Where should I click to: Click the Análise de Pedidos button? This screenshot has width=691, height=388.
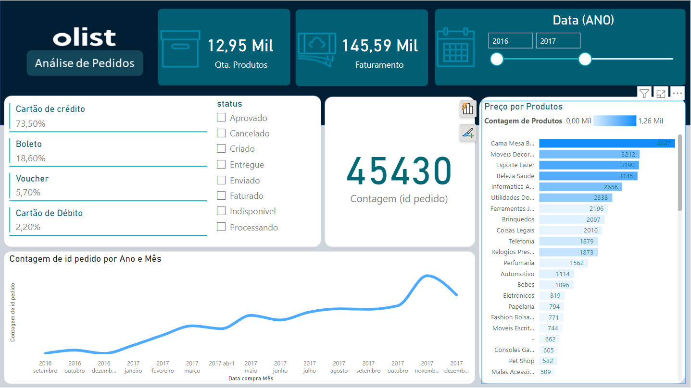[x=85, y=63]
